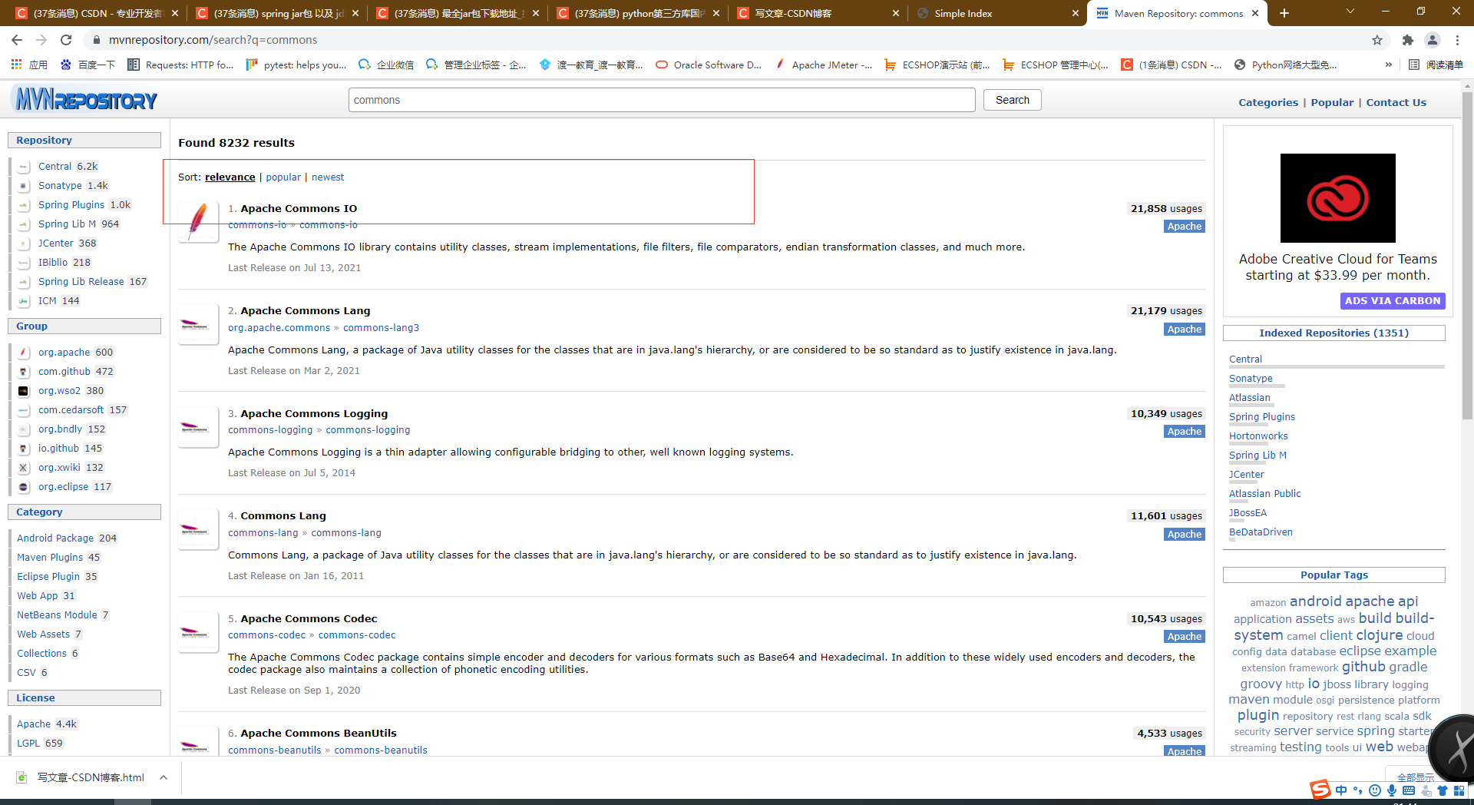Filter by Spring Plugins repository in sidebar

[71, 205]
